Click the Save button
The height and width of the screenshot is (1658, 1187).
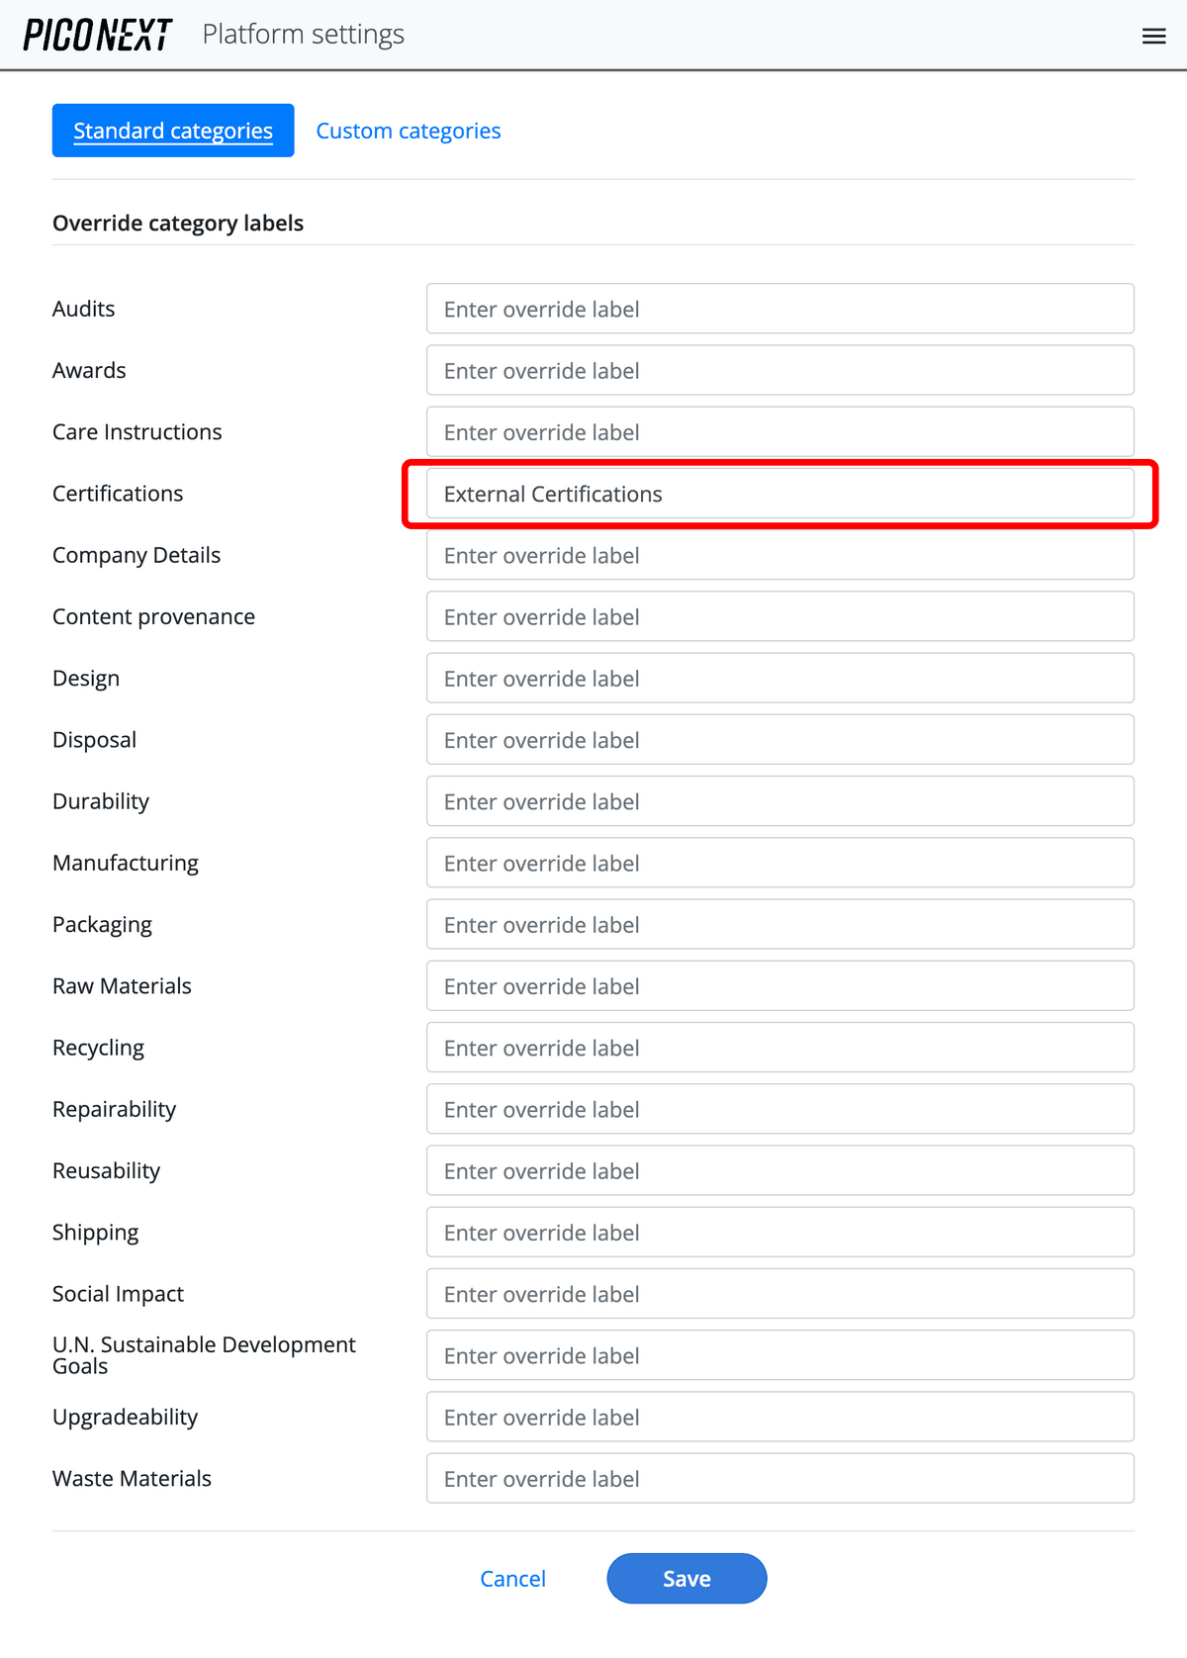tap(685, 1578)
